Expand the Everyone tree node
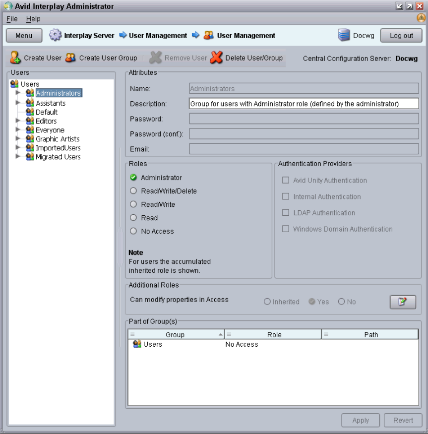Image resolution: width=428 pixels, height=434 pixels. (x=18, y=129)
